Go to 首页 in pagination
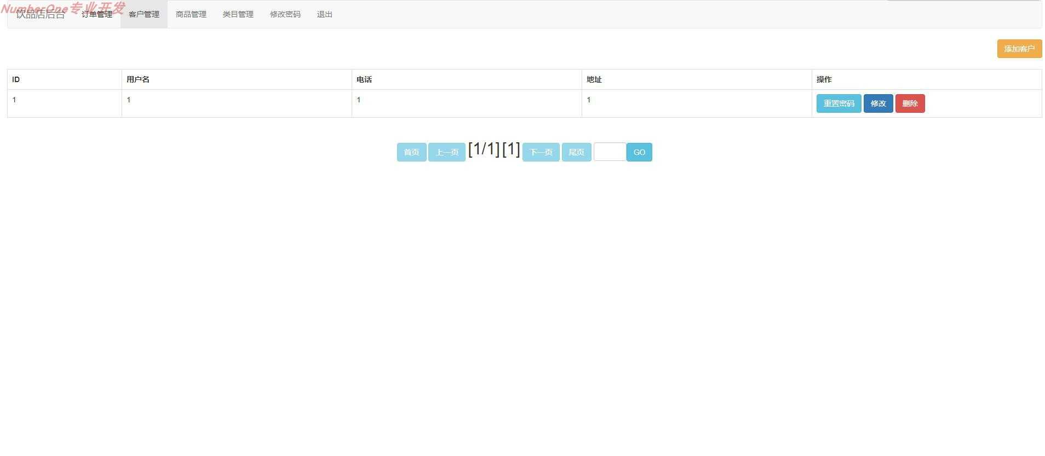Image resolution: width=1045 pixels, height=456 pixels. coord(411,152)
